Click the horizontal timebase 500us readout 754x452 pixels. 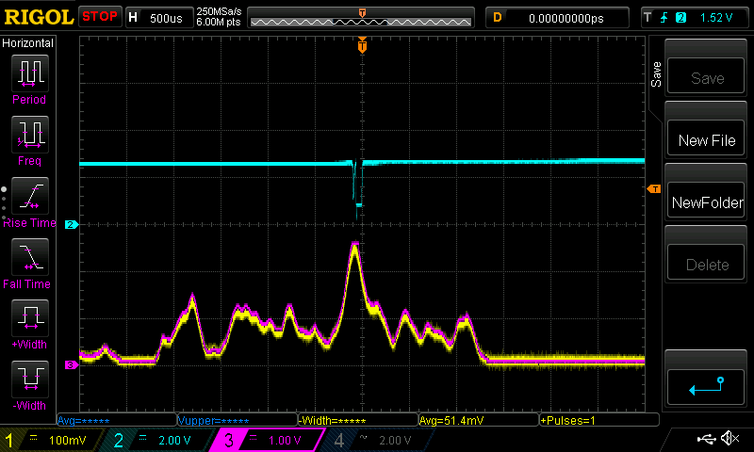click(159, 18)
